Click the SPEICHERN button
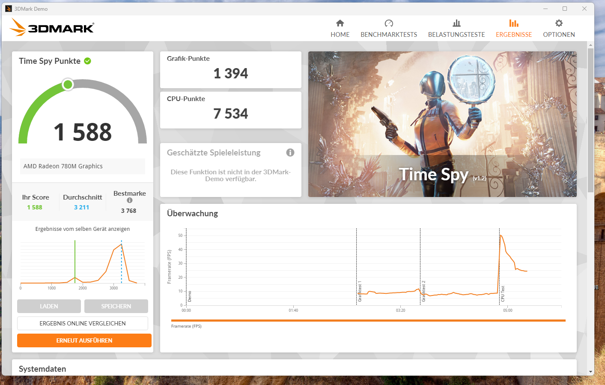 point(116,306)
